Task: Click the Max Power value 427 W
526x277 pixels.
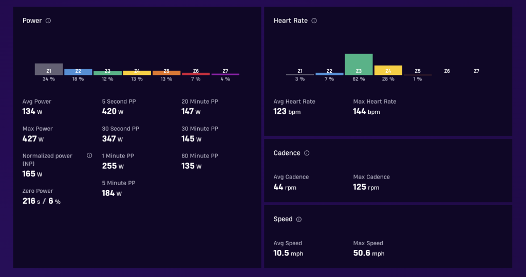Action: pyautogui.click(x=33, y=138)
